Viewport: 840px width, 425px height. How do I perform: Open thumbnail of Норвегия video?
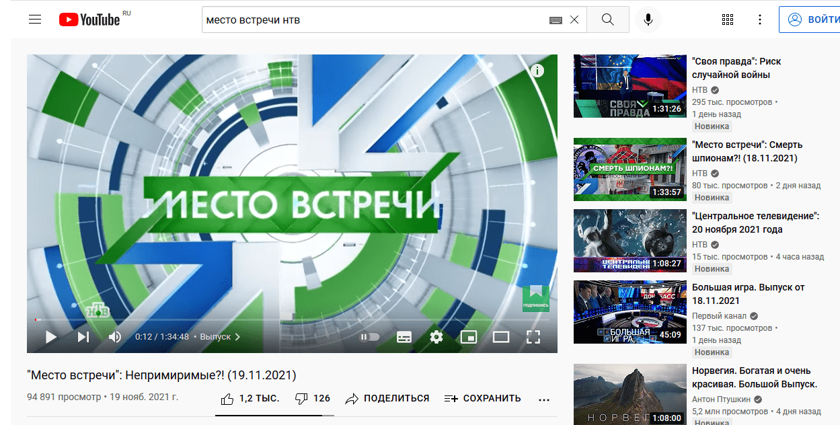629,394
